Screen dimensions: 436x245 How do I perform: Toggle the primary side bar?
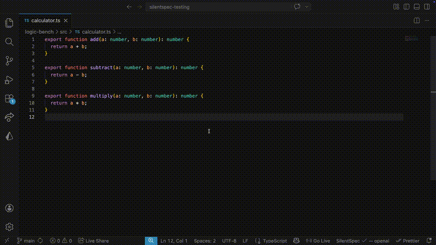407,7
